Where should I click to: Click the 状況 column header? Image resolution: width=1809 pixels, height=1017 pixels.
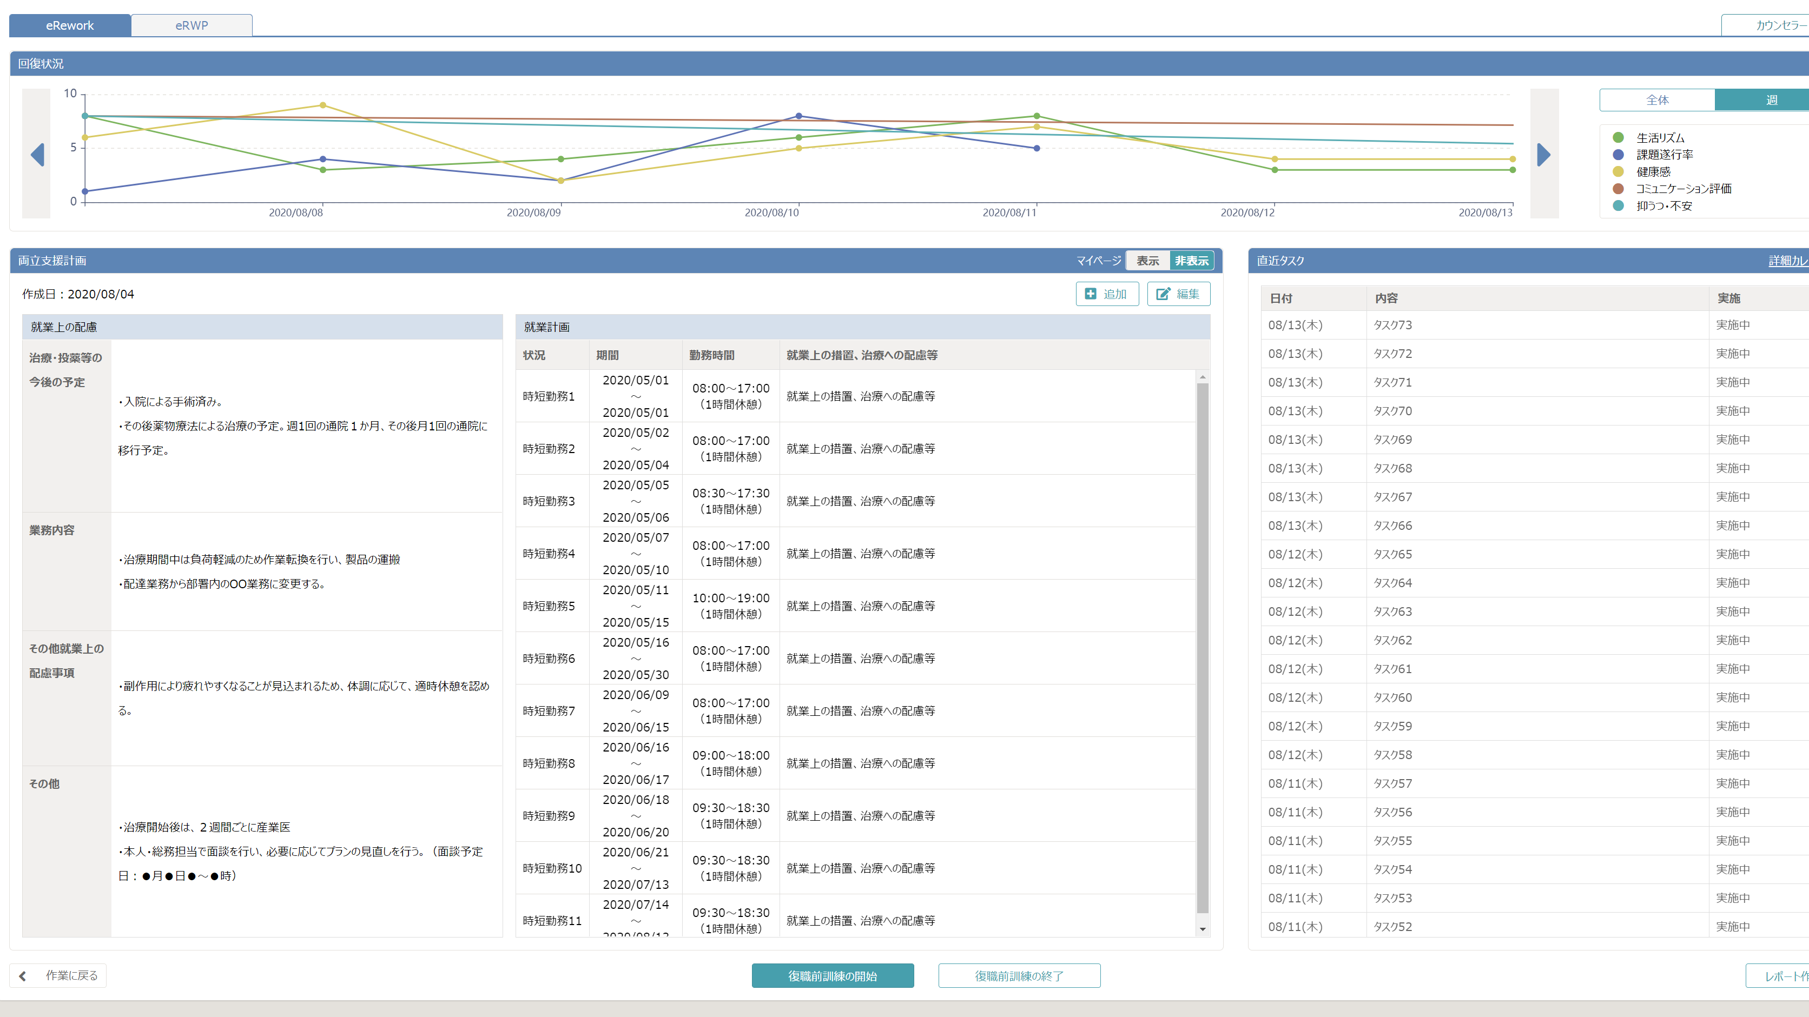pyautogui.click(x=552, y=355)
